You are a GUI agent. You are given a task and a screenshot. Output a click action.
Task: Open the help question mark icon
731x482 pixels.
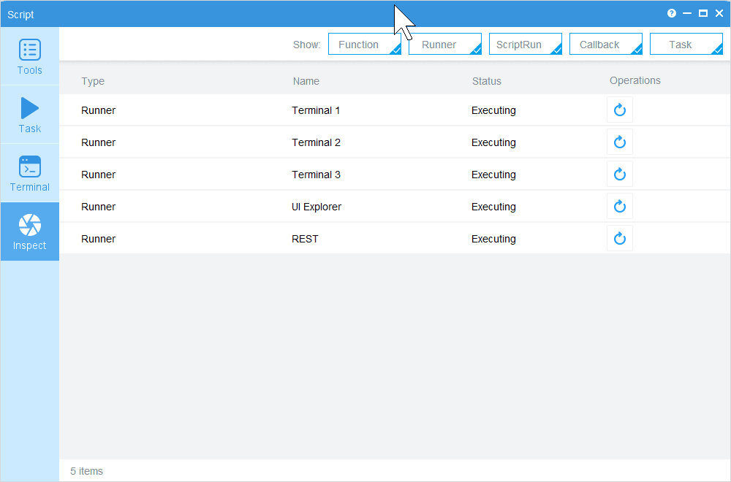[671, 13]
